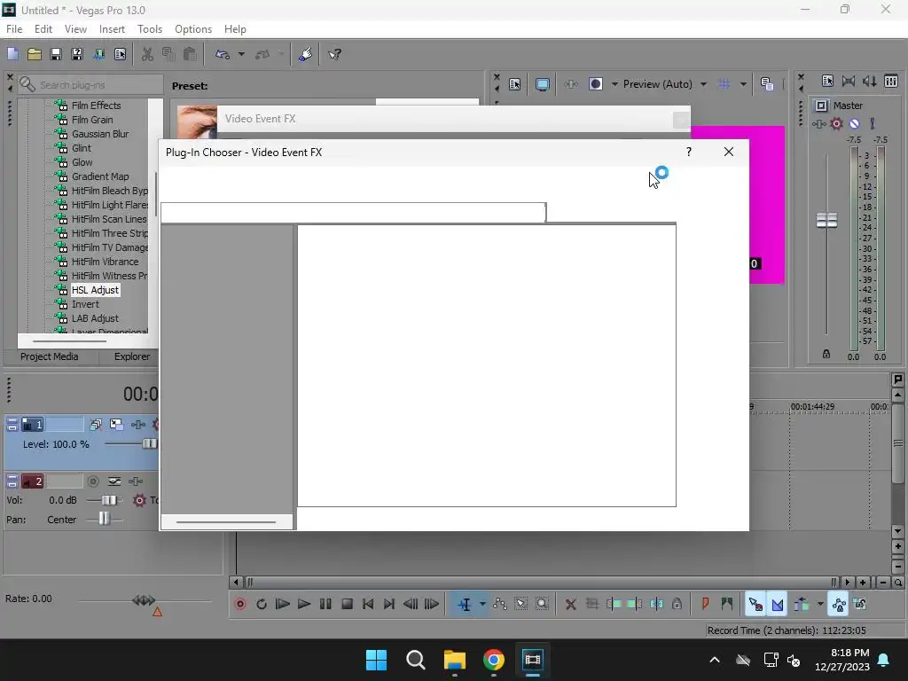Adjust audio track 2 Vol slider

(108, 500)
